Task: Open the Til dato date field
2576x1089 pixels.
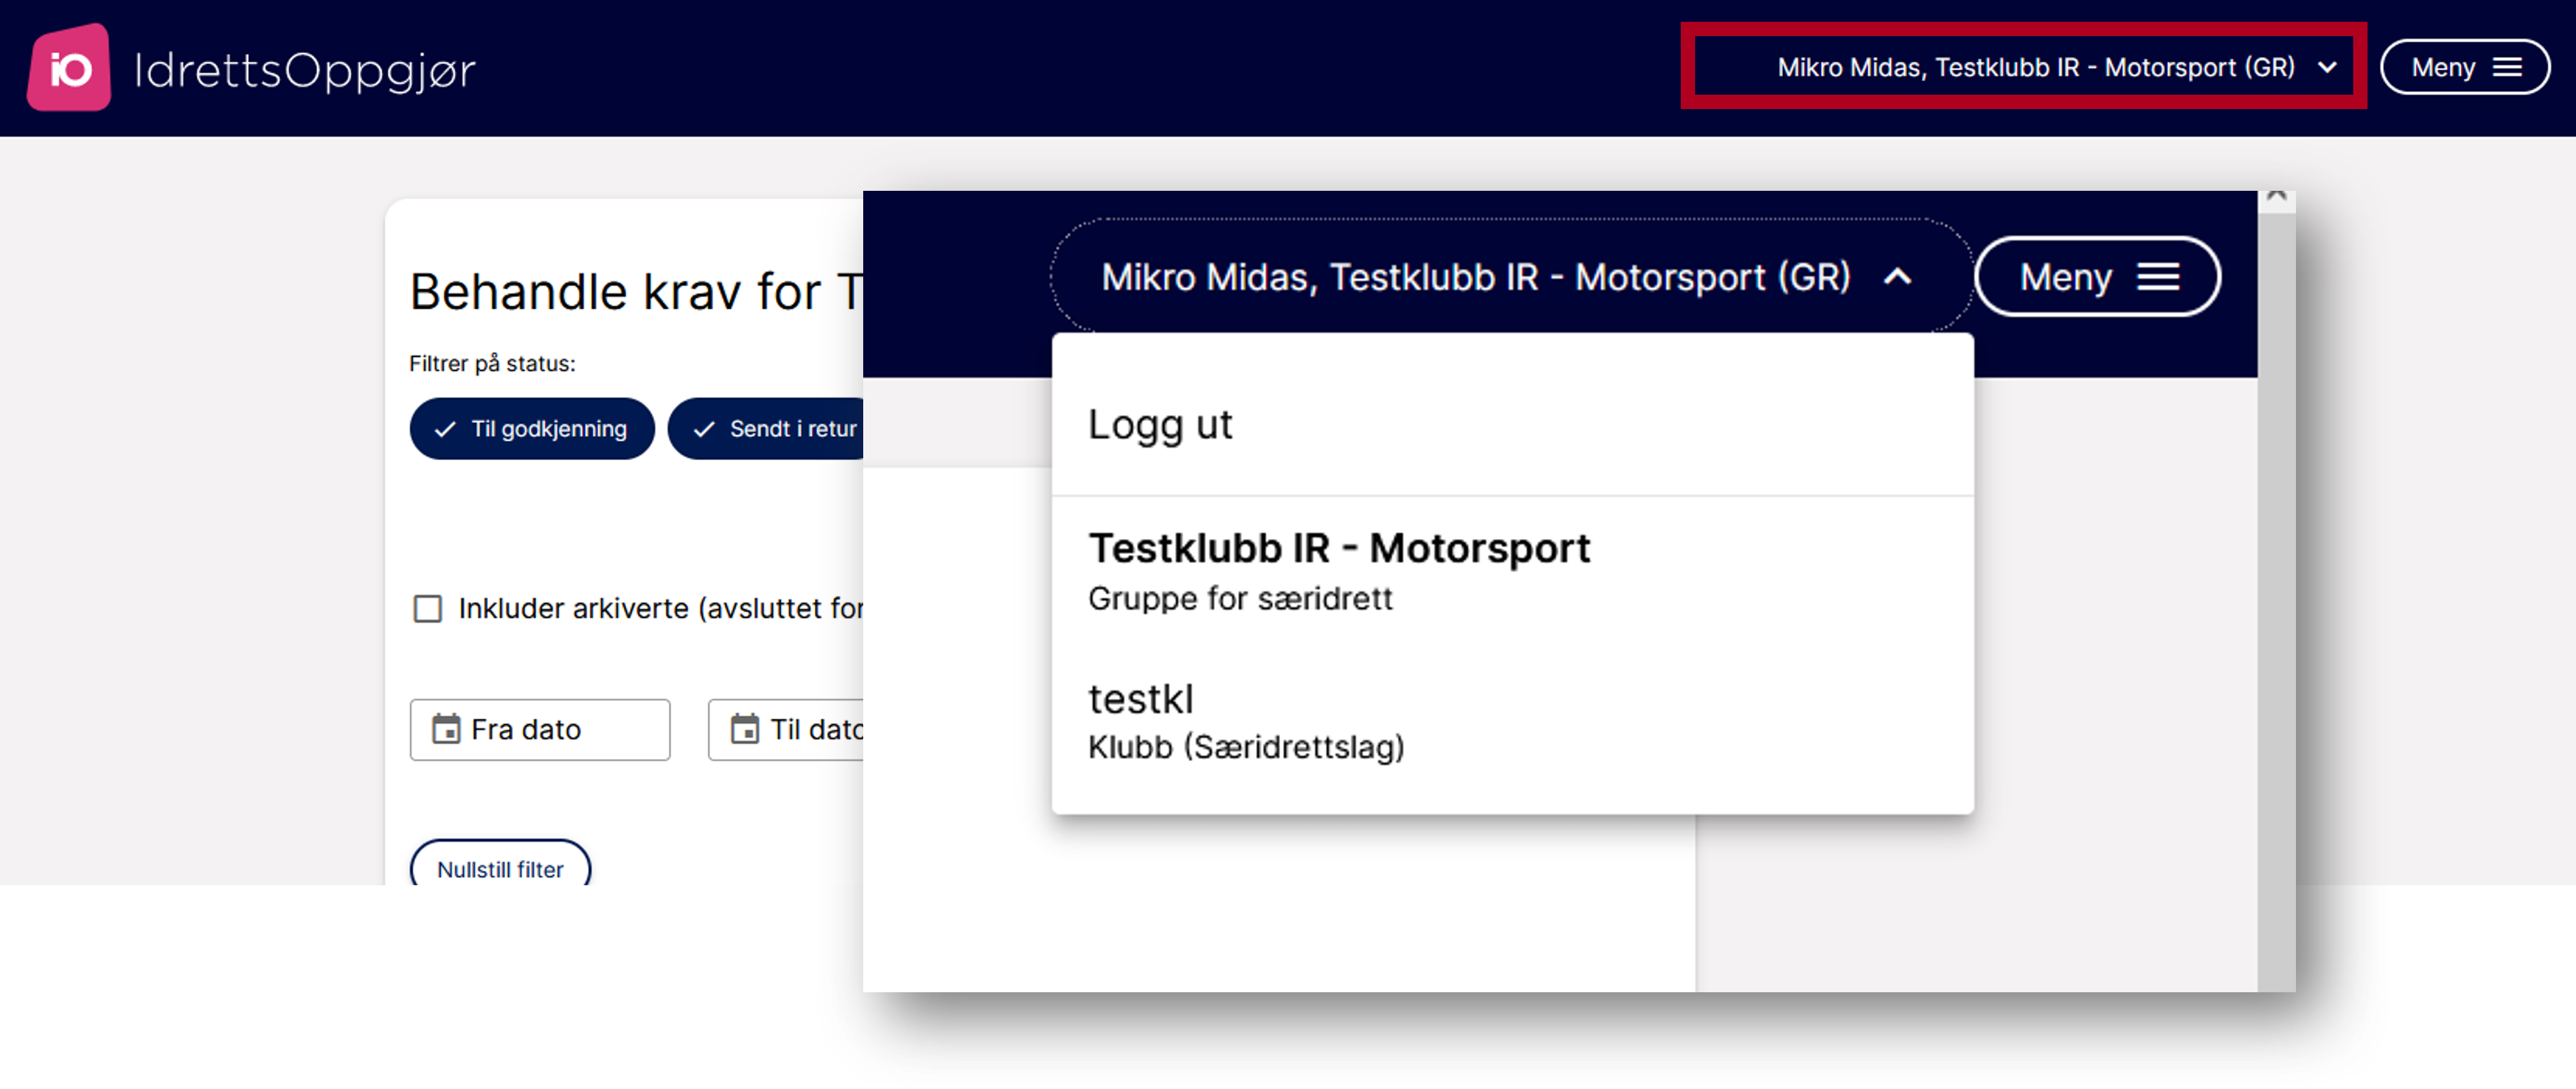Action: [786, 730]
